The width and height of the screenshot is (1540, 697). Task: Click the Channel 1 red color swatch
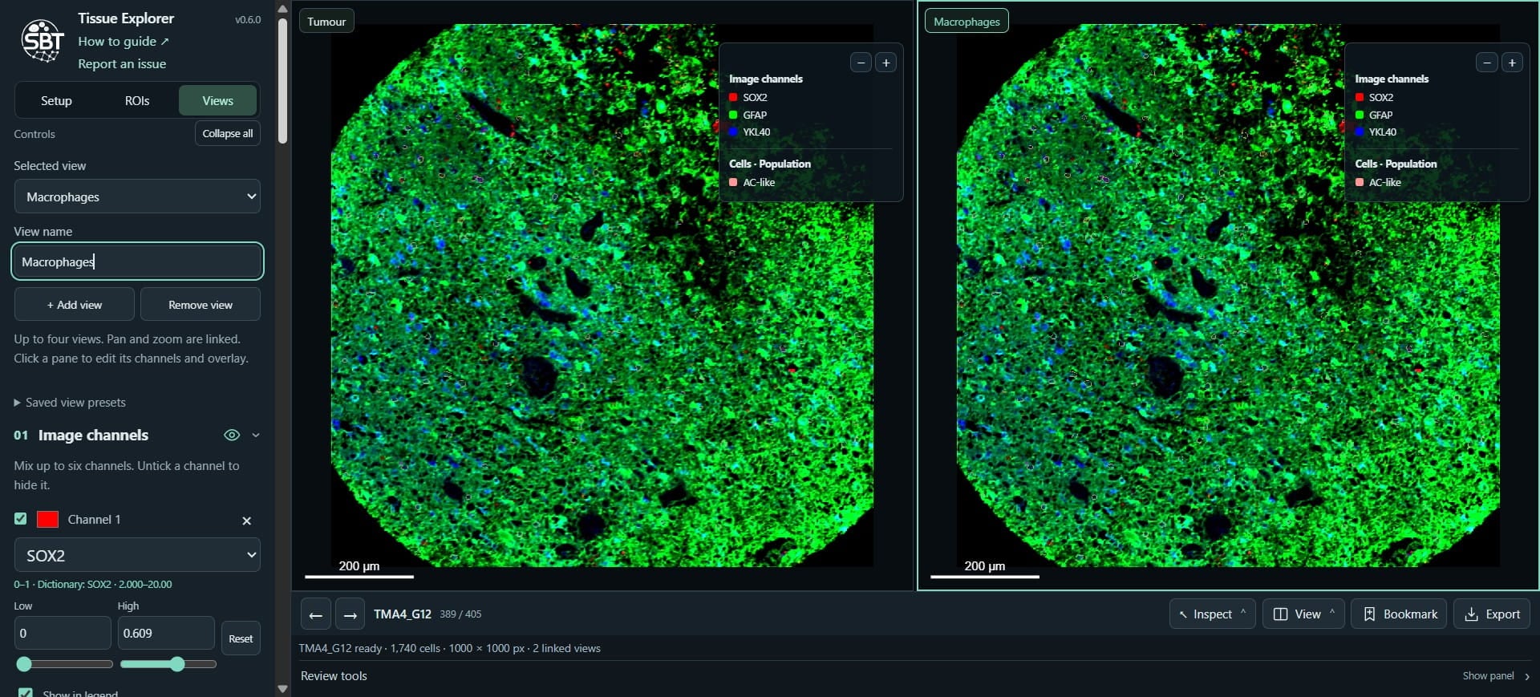47,519
